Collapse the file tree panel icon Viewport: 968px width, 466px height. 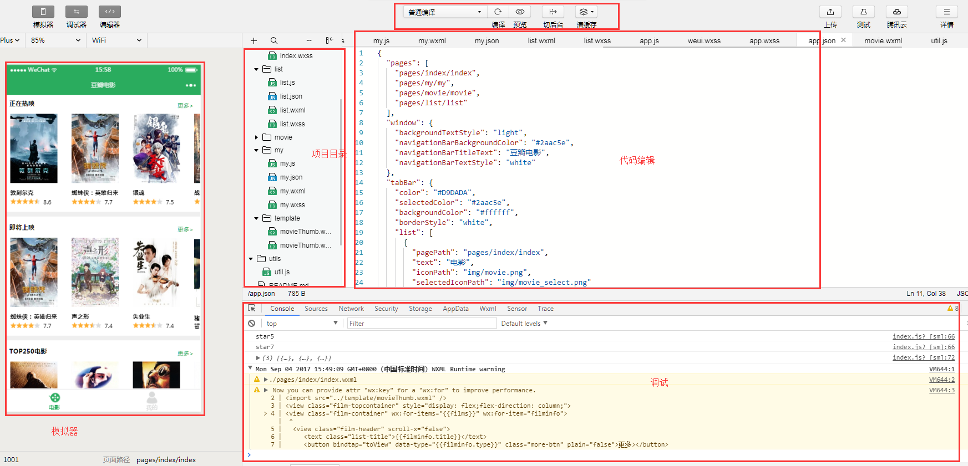pyautogui.click(x=330, y=40)
